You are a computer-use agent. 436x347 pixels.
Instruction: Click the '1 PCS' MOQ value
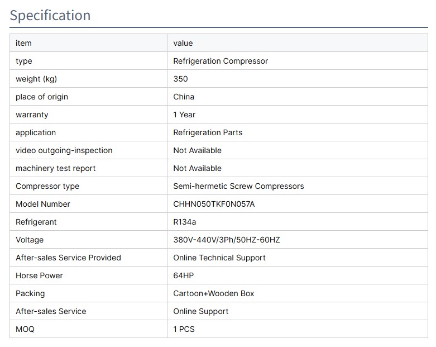click(184, 329)
